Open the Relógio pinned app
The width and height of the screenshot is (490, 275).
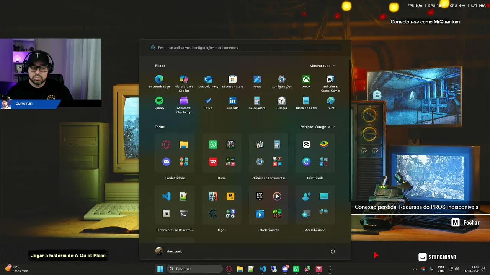tap(282, 103)
